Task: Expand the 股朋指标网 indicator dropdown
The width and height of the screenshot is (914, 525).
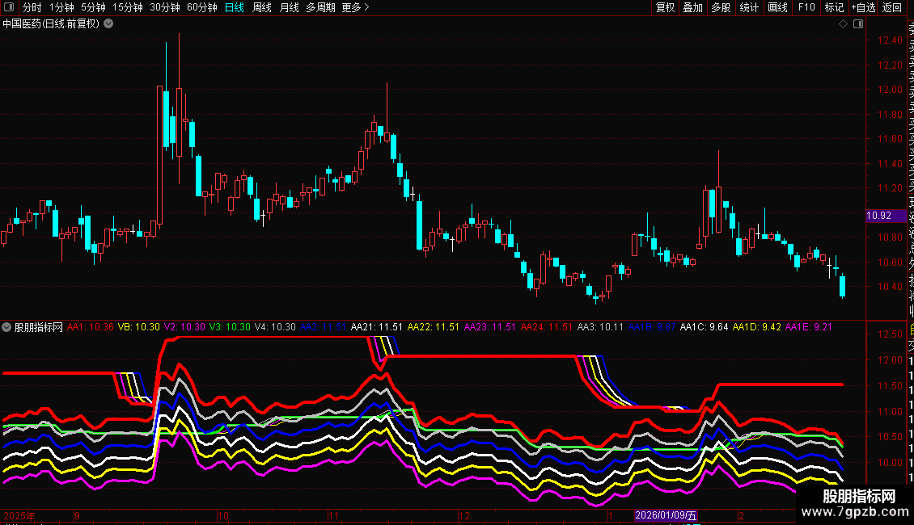Action: [6, 327]
